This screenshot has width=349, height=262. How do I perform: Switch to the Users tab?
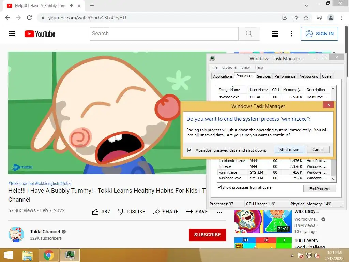[x=327, y=76]
